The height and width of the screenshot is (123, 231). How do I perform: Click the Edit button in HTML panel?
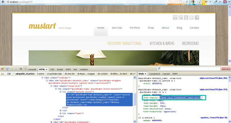pyautogui.click(x=9, y=74)
